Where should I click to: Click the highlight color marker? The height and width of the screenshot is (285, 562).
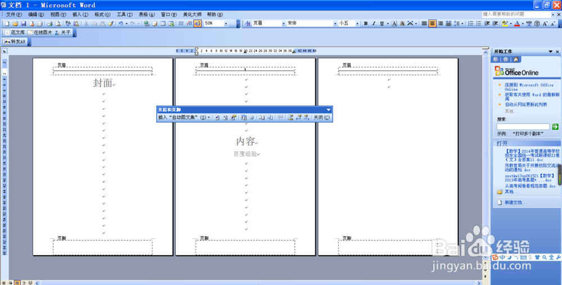tap(505, 24)
